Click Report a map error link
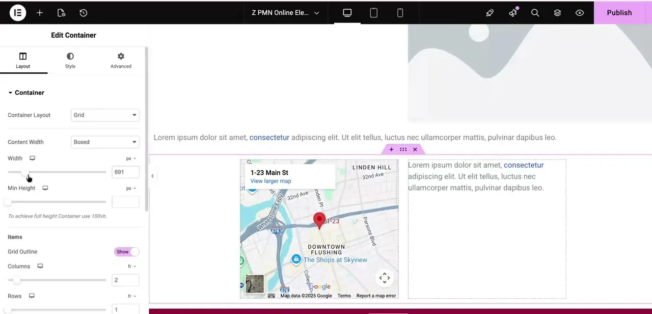Viewport: 652px width, 314px height. pyautogui.click(x=376, y=296)
